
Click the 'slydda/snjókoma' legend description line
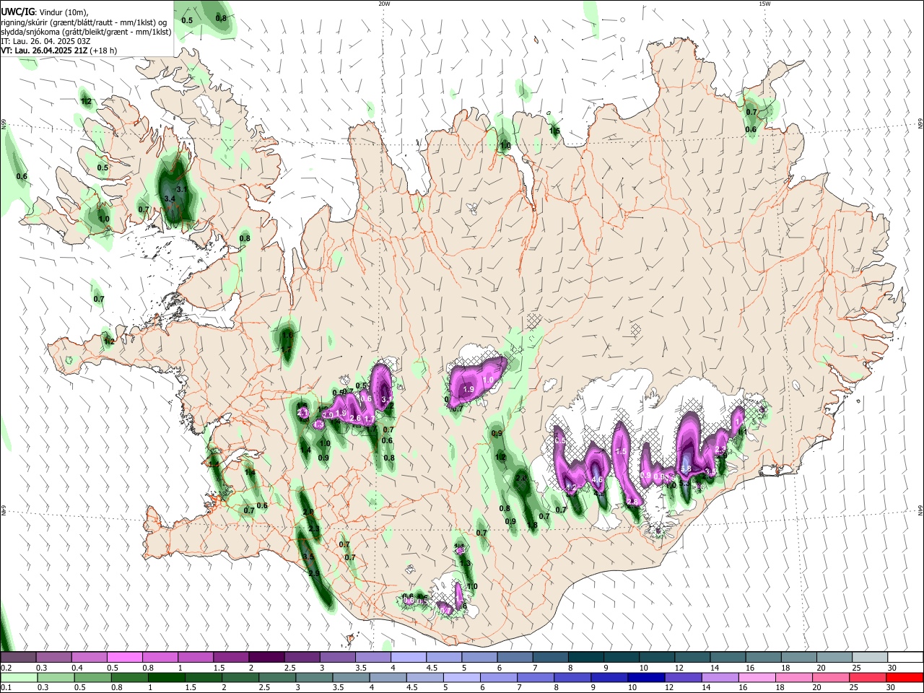(86, 32)
